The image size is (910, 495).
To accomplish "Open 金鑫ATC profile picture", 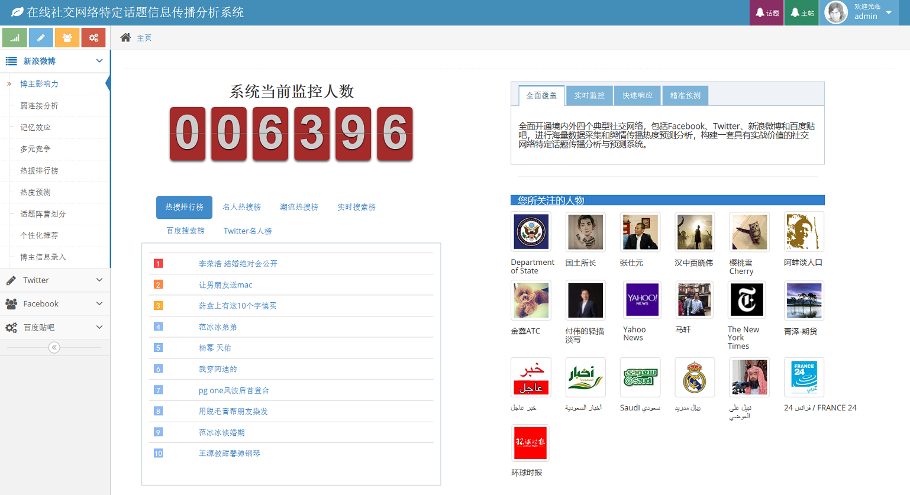I will 531,300.
